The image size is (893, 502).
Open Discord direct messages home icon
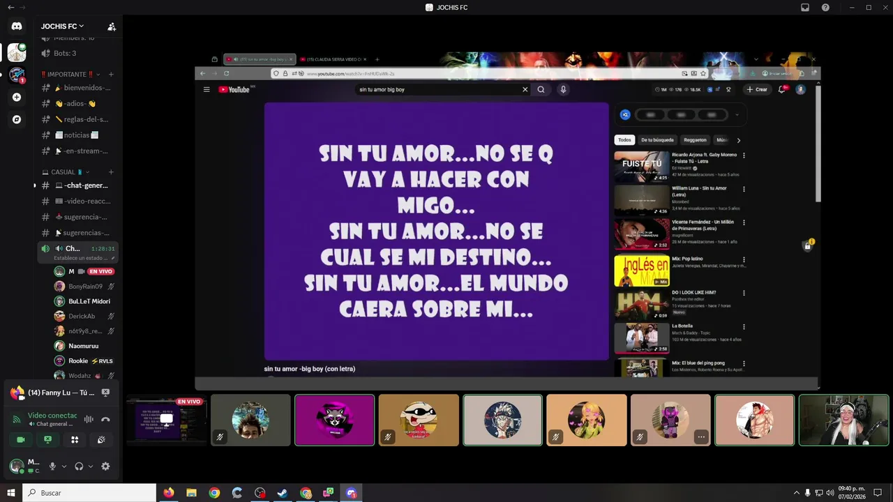(x=17, y=26)
